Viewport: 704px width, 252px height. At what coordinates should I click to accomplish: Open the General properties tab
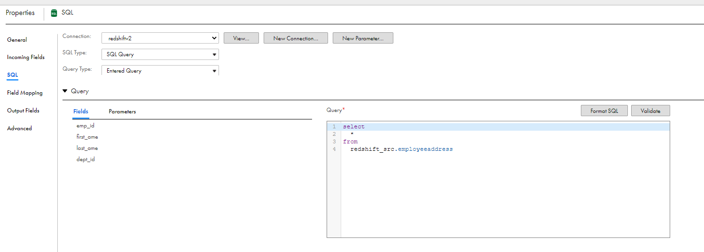[x=17, y=40]
